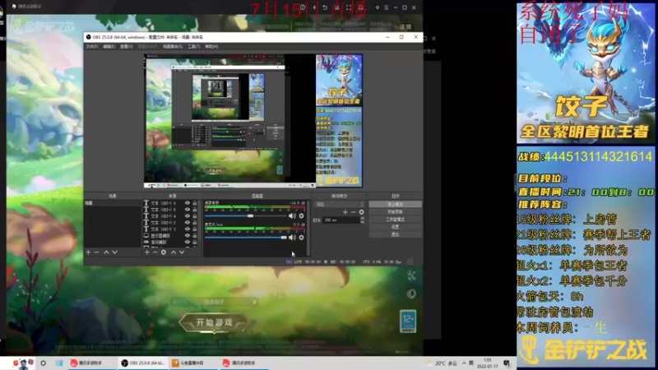Add a new scene with plus icon

coord(88,252)
